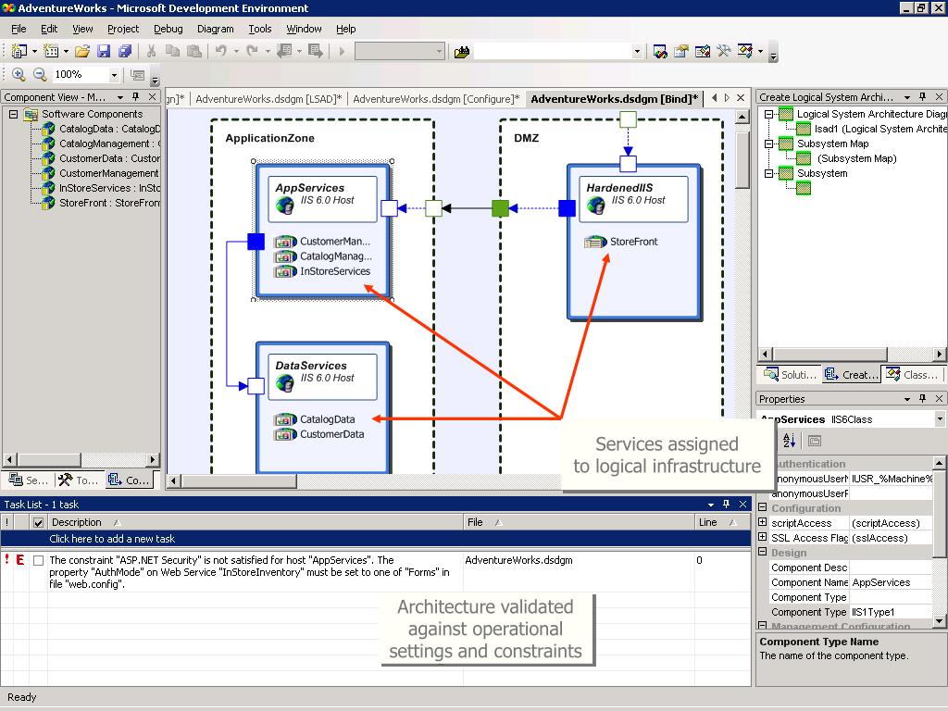The image size is (948, 711).
Task: Click the Undo arrow icon
Action: pos(220,52)
